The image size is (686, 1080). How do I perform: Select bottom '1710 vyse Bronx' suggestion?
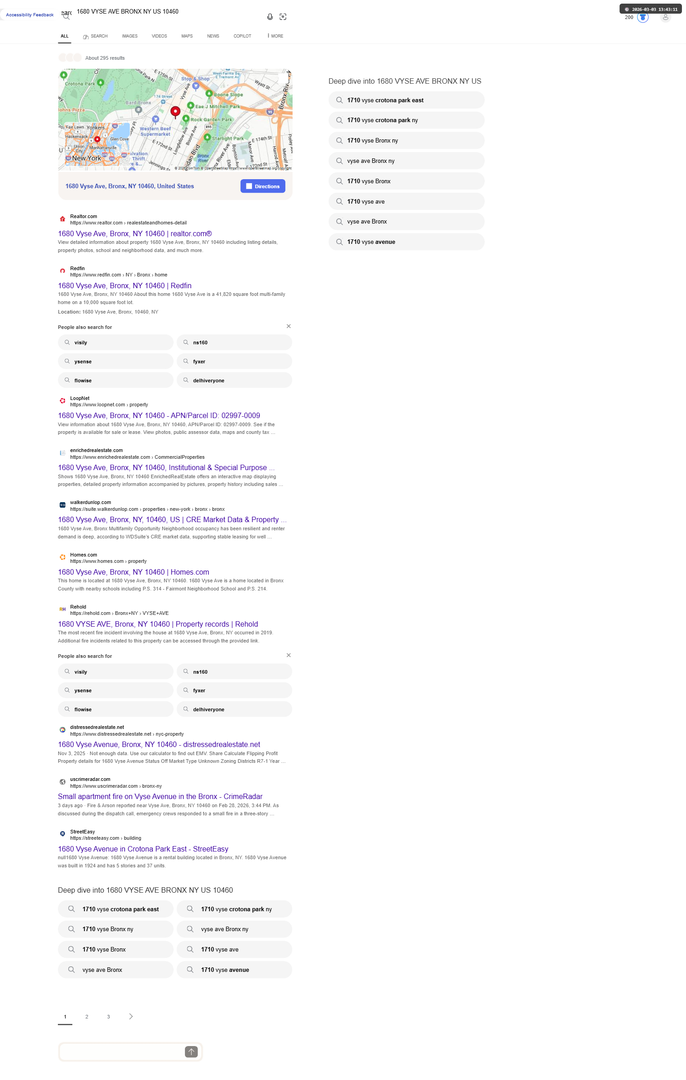click(116, 950)
